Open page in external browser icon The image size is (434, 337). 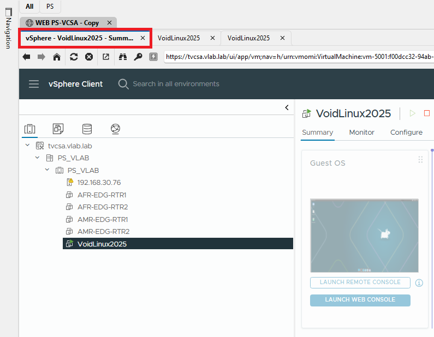[106, 57]
